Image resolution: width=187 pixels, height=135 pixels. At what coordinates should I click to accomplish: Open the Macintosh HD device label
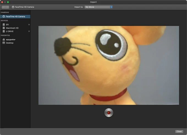pyautogui.click(x=12, y=28)
